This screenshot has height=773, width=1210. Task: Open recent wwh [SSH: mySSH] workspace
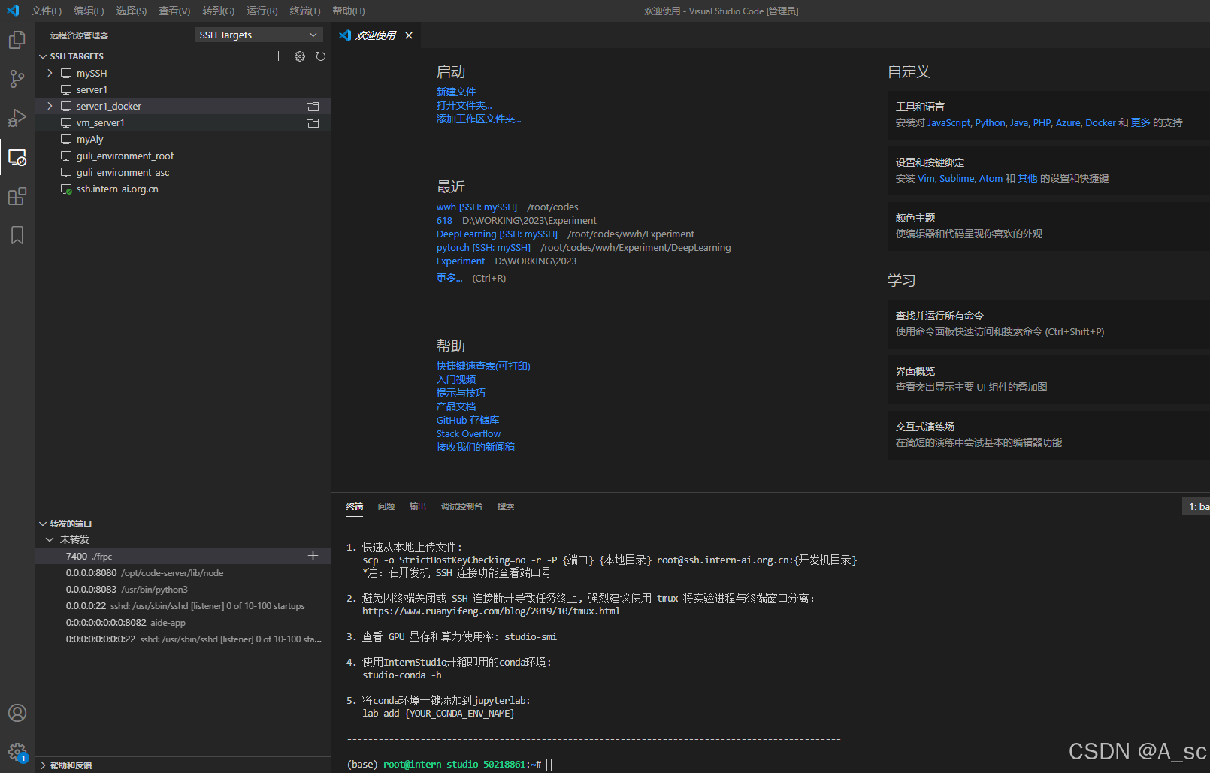pos(476,207)
